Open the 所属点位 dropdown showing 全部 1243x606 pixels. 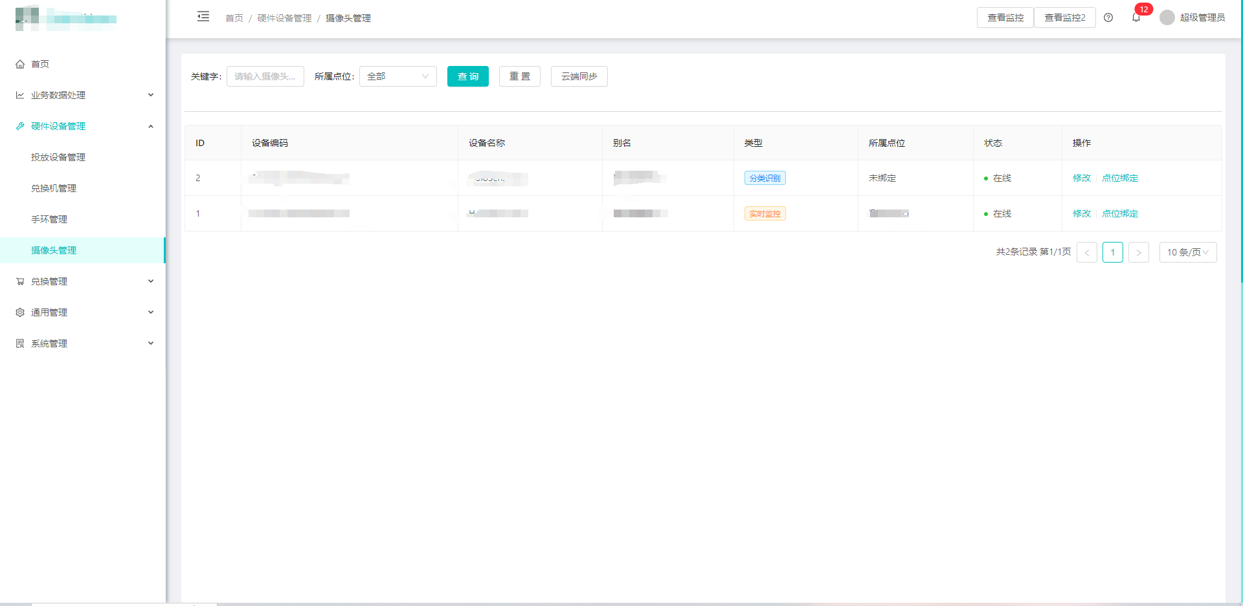coord(398,76)
